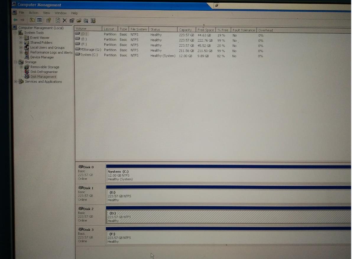The image size is (352, 259).
Task: Click the Refresh toolbar icon
Action: (58, 20)
